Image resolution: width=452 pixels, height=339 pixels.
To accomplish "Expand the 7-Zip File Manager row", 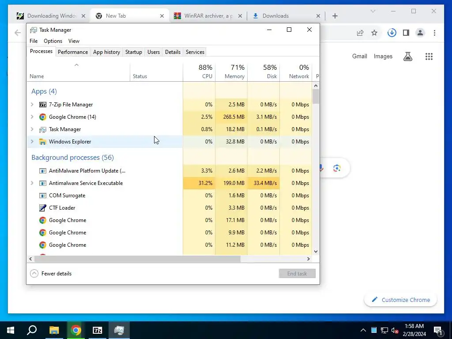I will coord(32,105).
